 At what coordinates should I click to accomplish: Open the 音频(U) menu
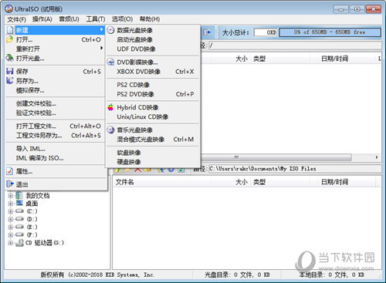(69, 19)
